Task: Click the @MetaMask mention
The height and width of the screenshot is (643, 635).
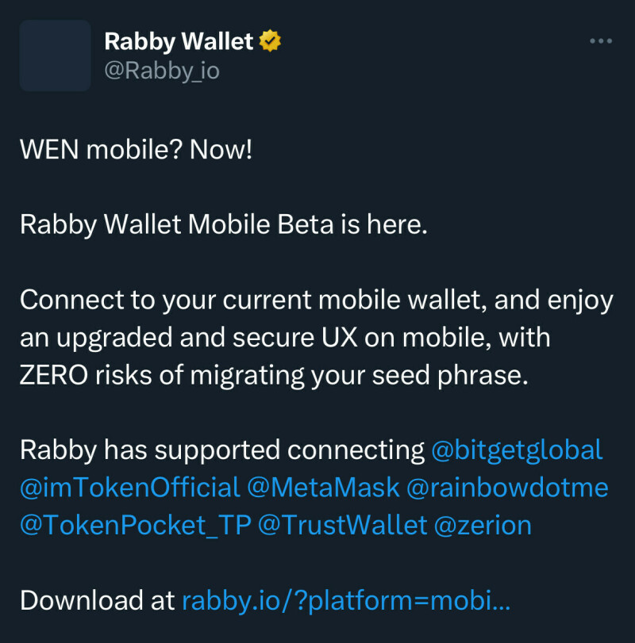Action: [324, 487]
